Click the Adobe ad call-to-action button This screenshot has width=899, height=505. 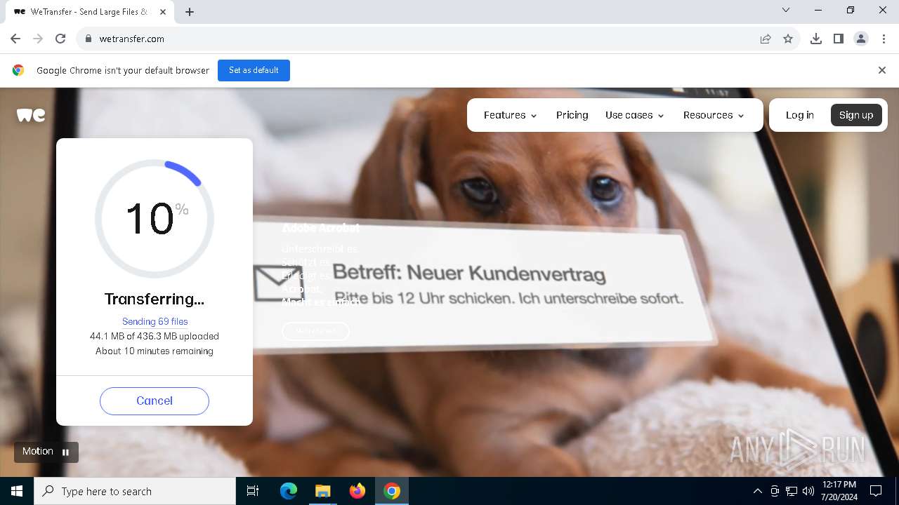[315, 331]
